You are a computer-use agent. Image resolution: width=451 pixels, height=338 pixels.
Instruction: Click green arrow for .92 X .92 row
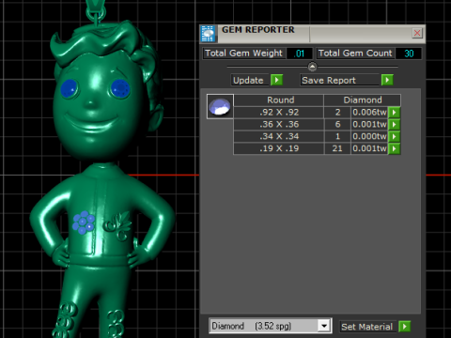click(395, 113)
